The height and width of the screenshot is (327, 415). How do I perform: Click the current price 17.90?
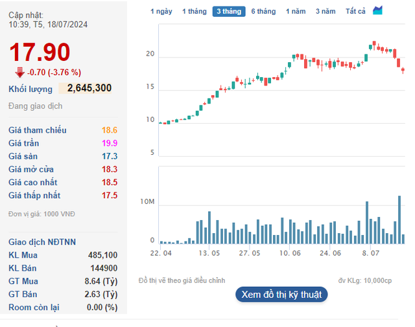40,52
